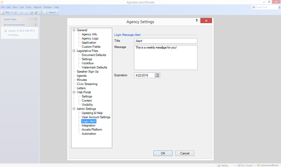Collapse the General tree node
This screenshot has height=167, width=281.
[74, 30]
